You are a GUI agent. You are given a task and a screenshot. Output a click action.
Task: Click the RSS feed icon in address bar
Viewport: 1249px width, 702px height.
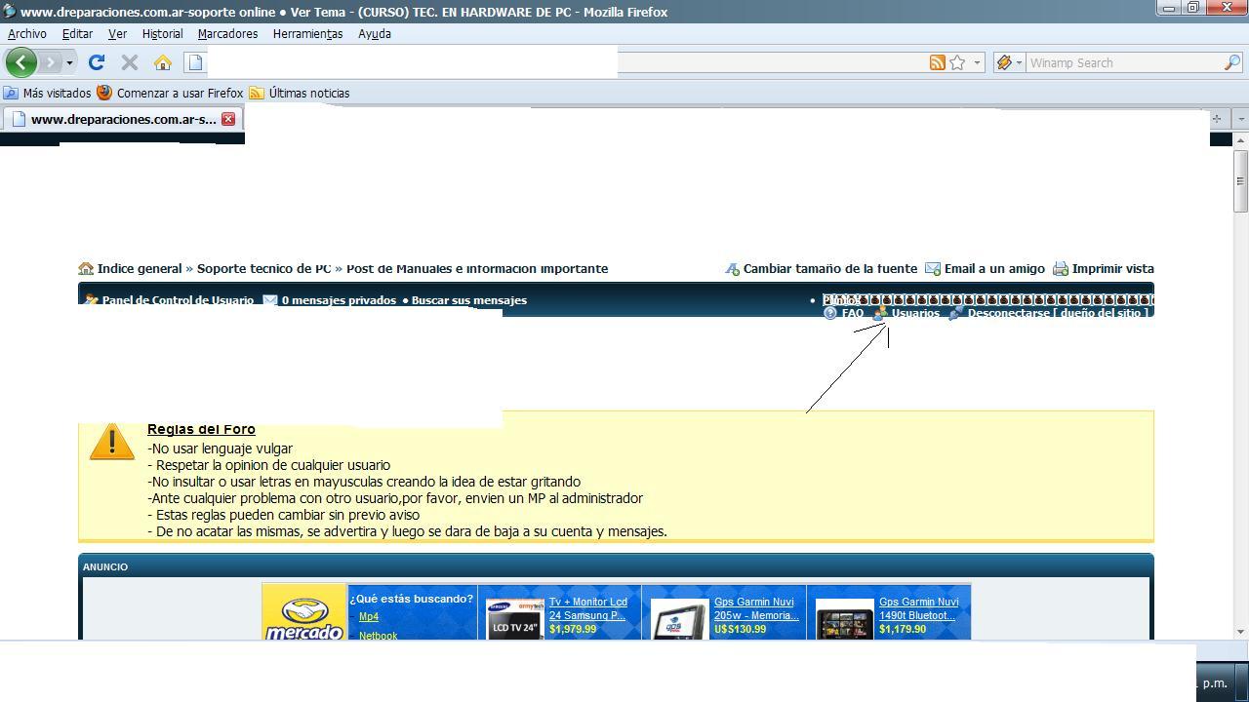coord(937,62)
